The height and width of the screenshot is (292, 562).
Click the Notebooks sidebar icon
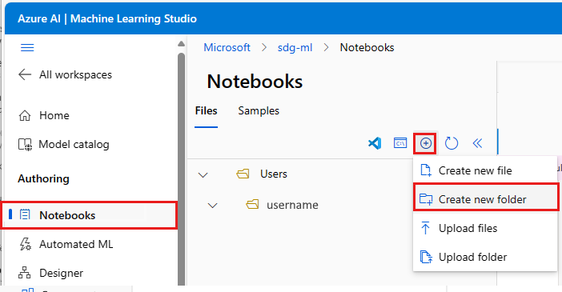pyautogui.click(x=25, y=215)
